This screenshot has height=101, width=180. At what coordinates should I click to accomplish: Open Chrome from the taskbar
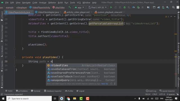point(68,98)
